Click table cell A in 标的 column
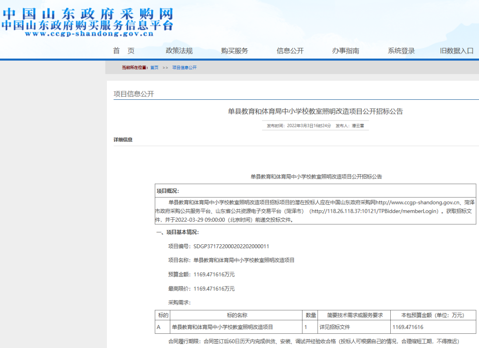479x348 pixels. pos(163,327)
